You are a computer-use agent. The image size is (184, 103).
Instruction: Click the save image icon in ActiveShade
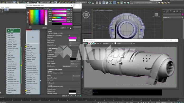pos(84,44)
